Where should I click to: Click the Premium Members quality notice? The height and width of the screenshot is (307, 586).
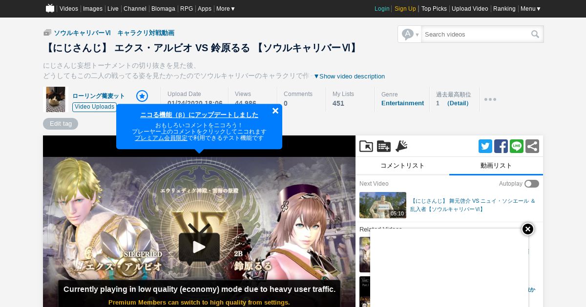pos(199,303)
